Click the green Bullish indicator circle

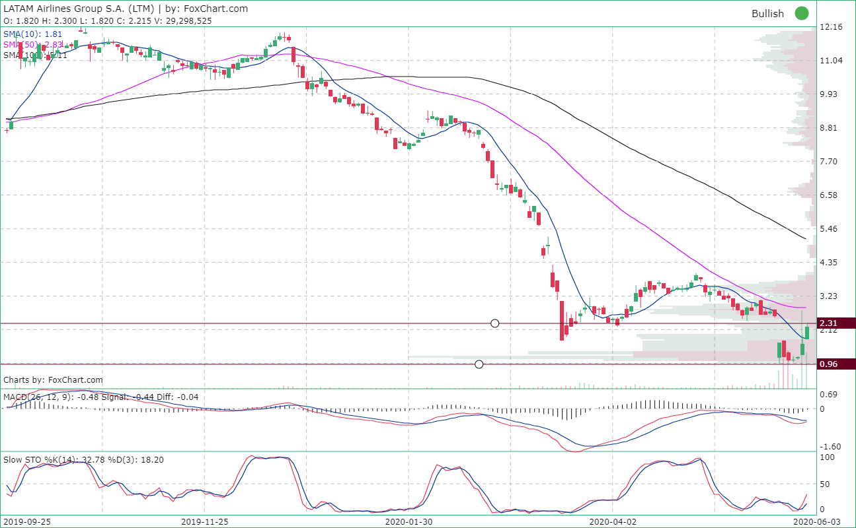pos(802,13)
